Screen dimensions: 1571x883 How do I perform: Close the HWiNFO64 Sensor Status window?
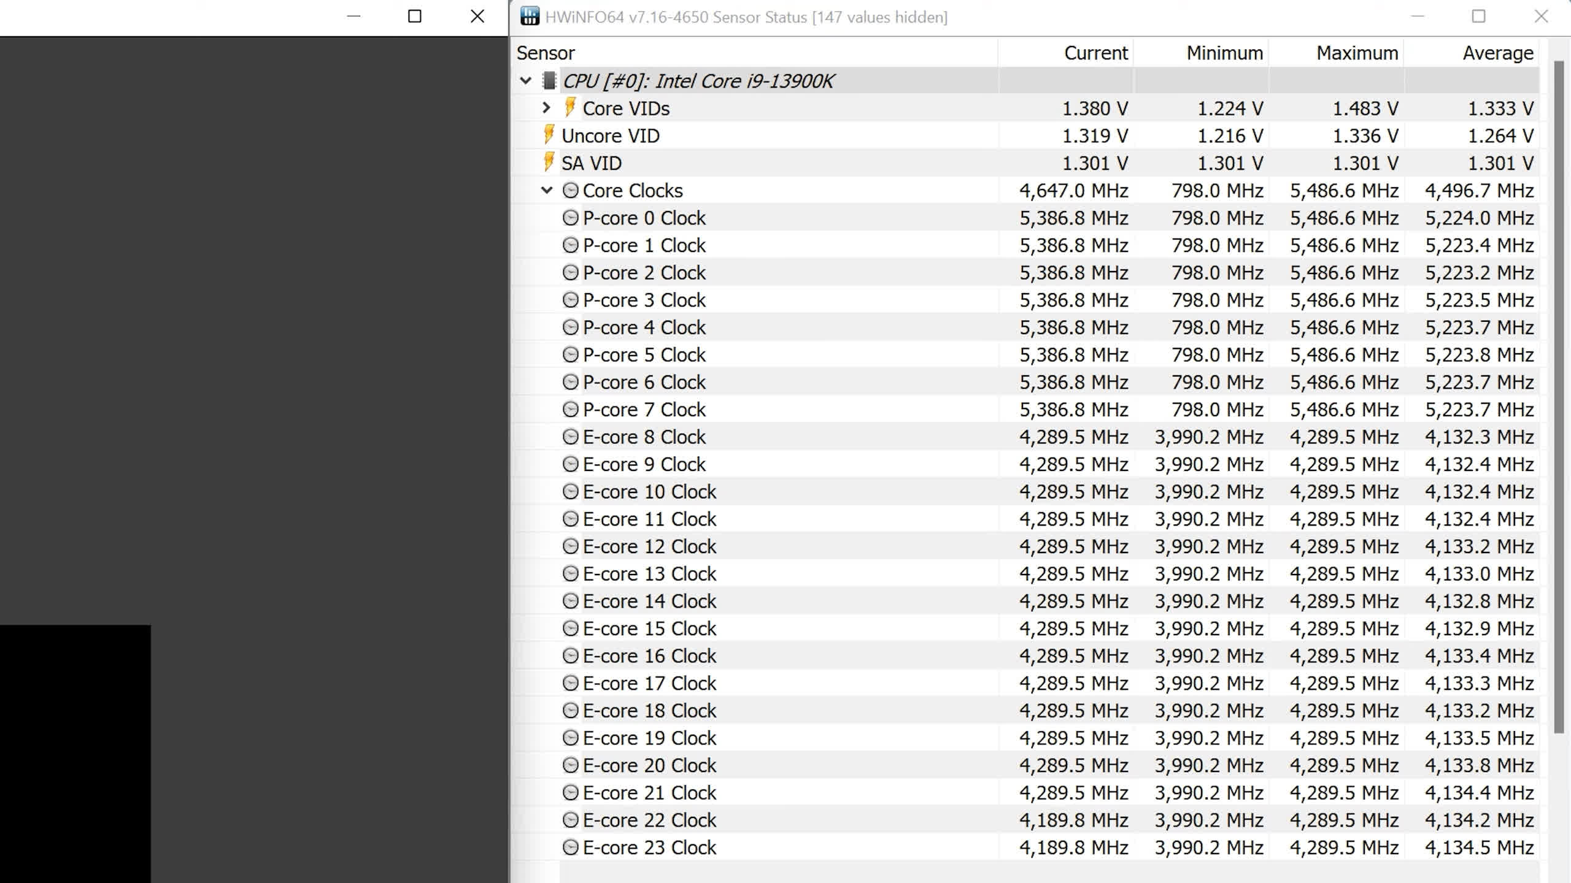tap(1541, 17)
